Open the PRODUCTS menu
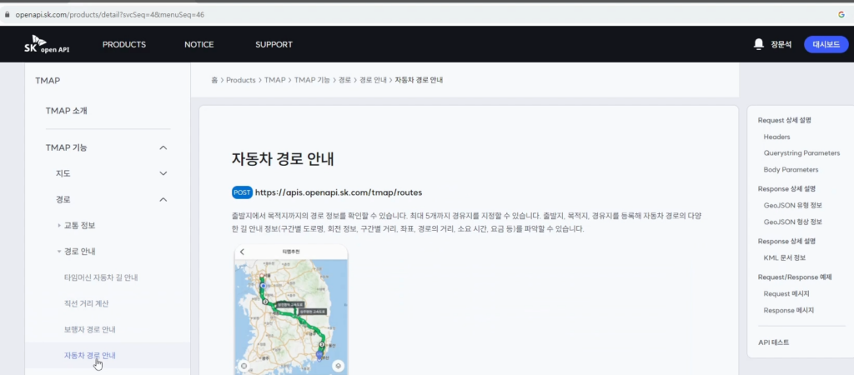The width and height of the screenshot is (854, 375). click(x=124, y=45)
